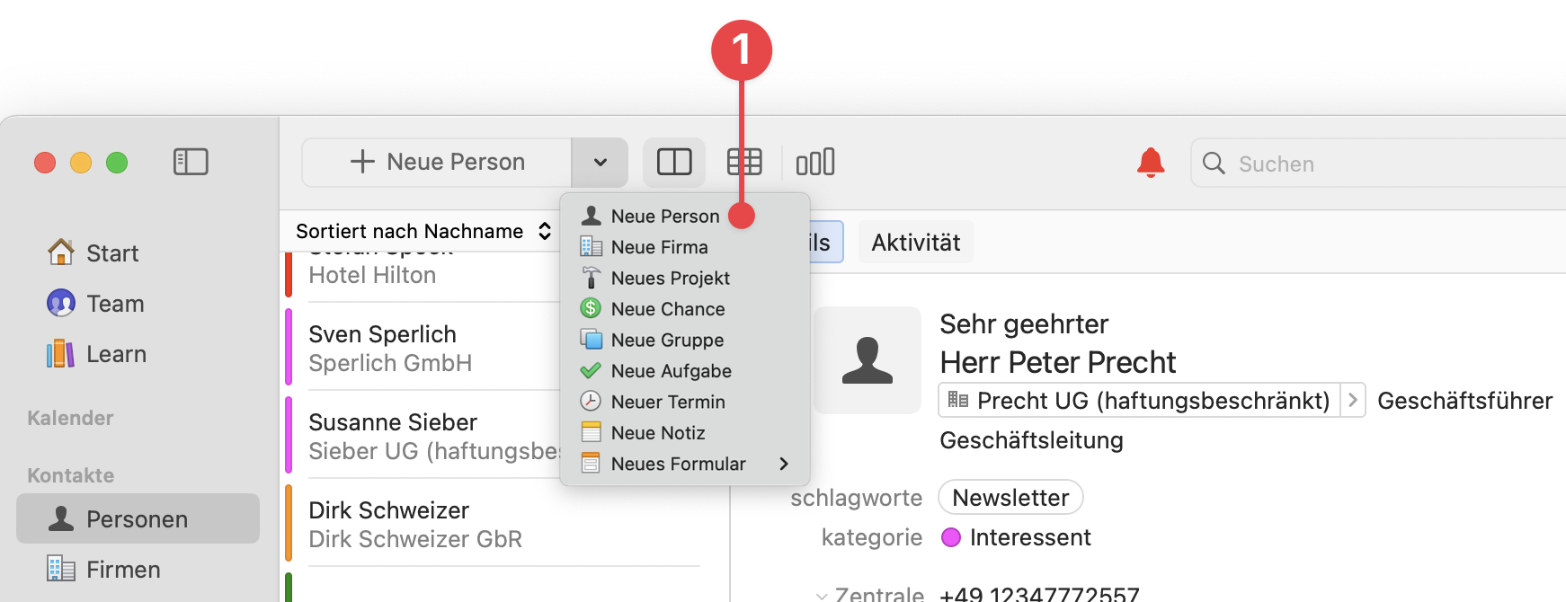Screen dimensions: 1566x602
Task: Open the Precht UG company link
Action: click(1140, 400)
